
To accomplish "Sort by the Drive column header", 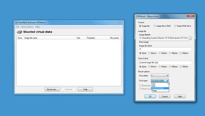I will pyautogui.click(x=20, y=38).
